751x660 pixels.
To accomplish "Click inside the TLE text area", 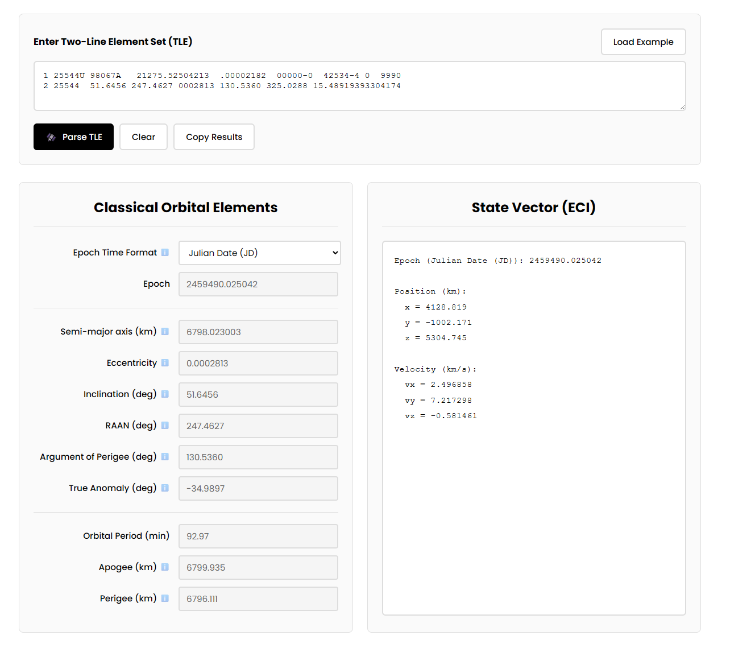I will pos(359,86).
